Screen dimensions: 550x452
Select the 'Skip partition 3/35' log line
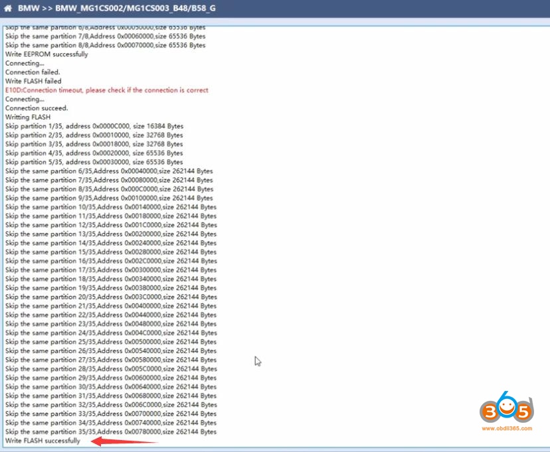pyautogui.click(x=94, y=144)
